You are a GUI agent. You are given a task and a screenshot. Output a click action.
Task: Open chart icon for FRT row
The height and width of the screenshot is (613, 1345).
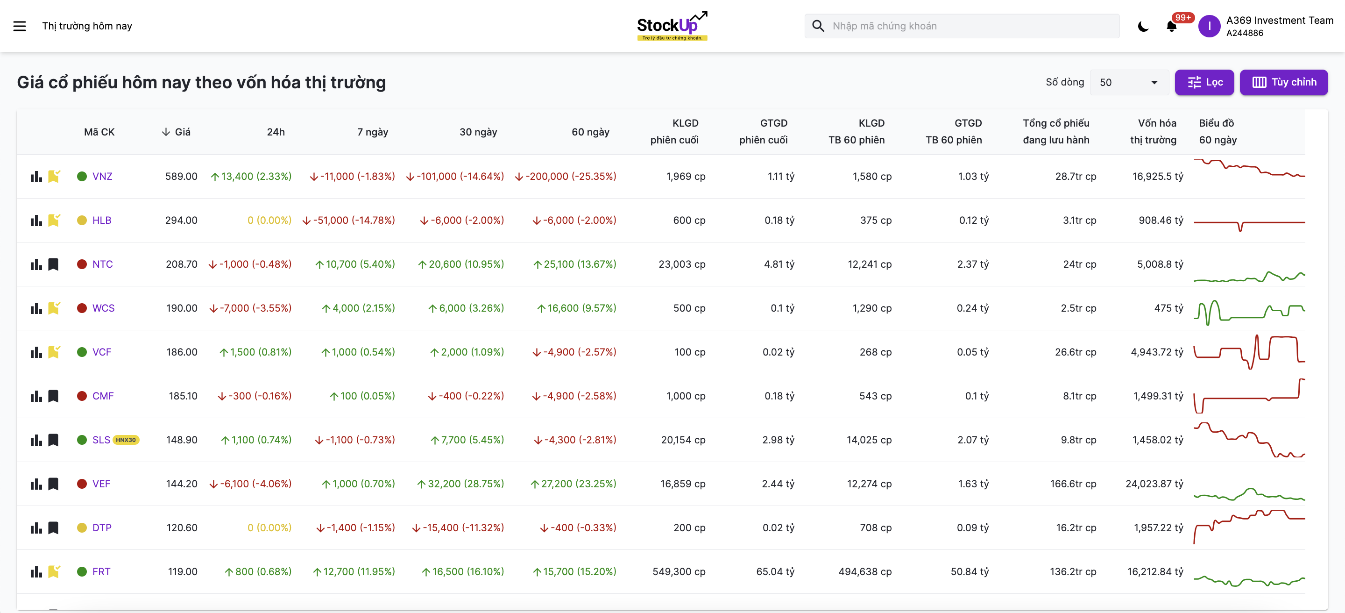(x=36, y=571)
